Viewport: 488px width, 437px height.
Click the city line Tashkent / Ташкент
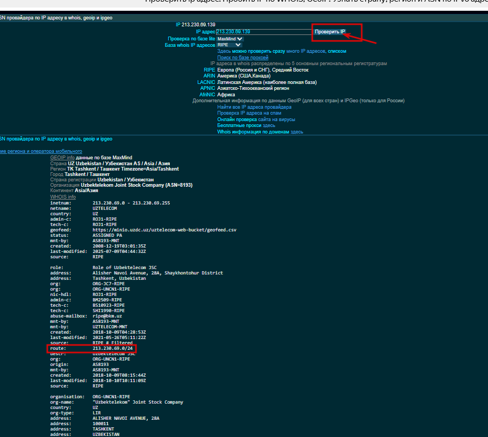click(x=87, y=174)
